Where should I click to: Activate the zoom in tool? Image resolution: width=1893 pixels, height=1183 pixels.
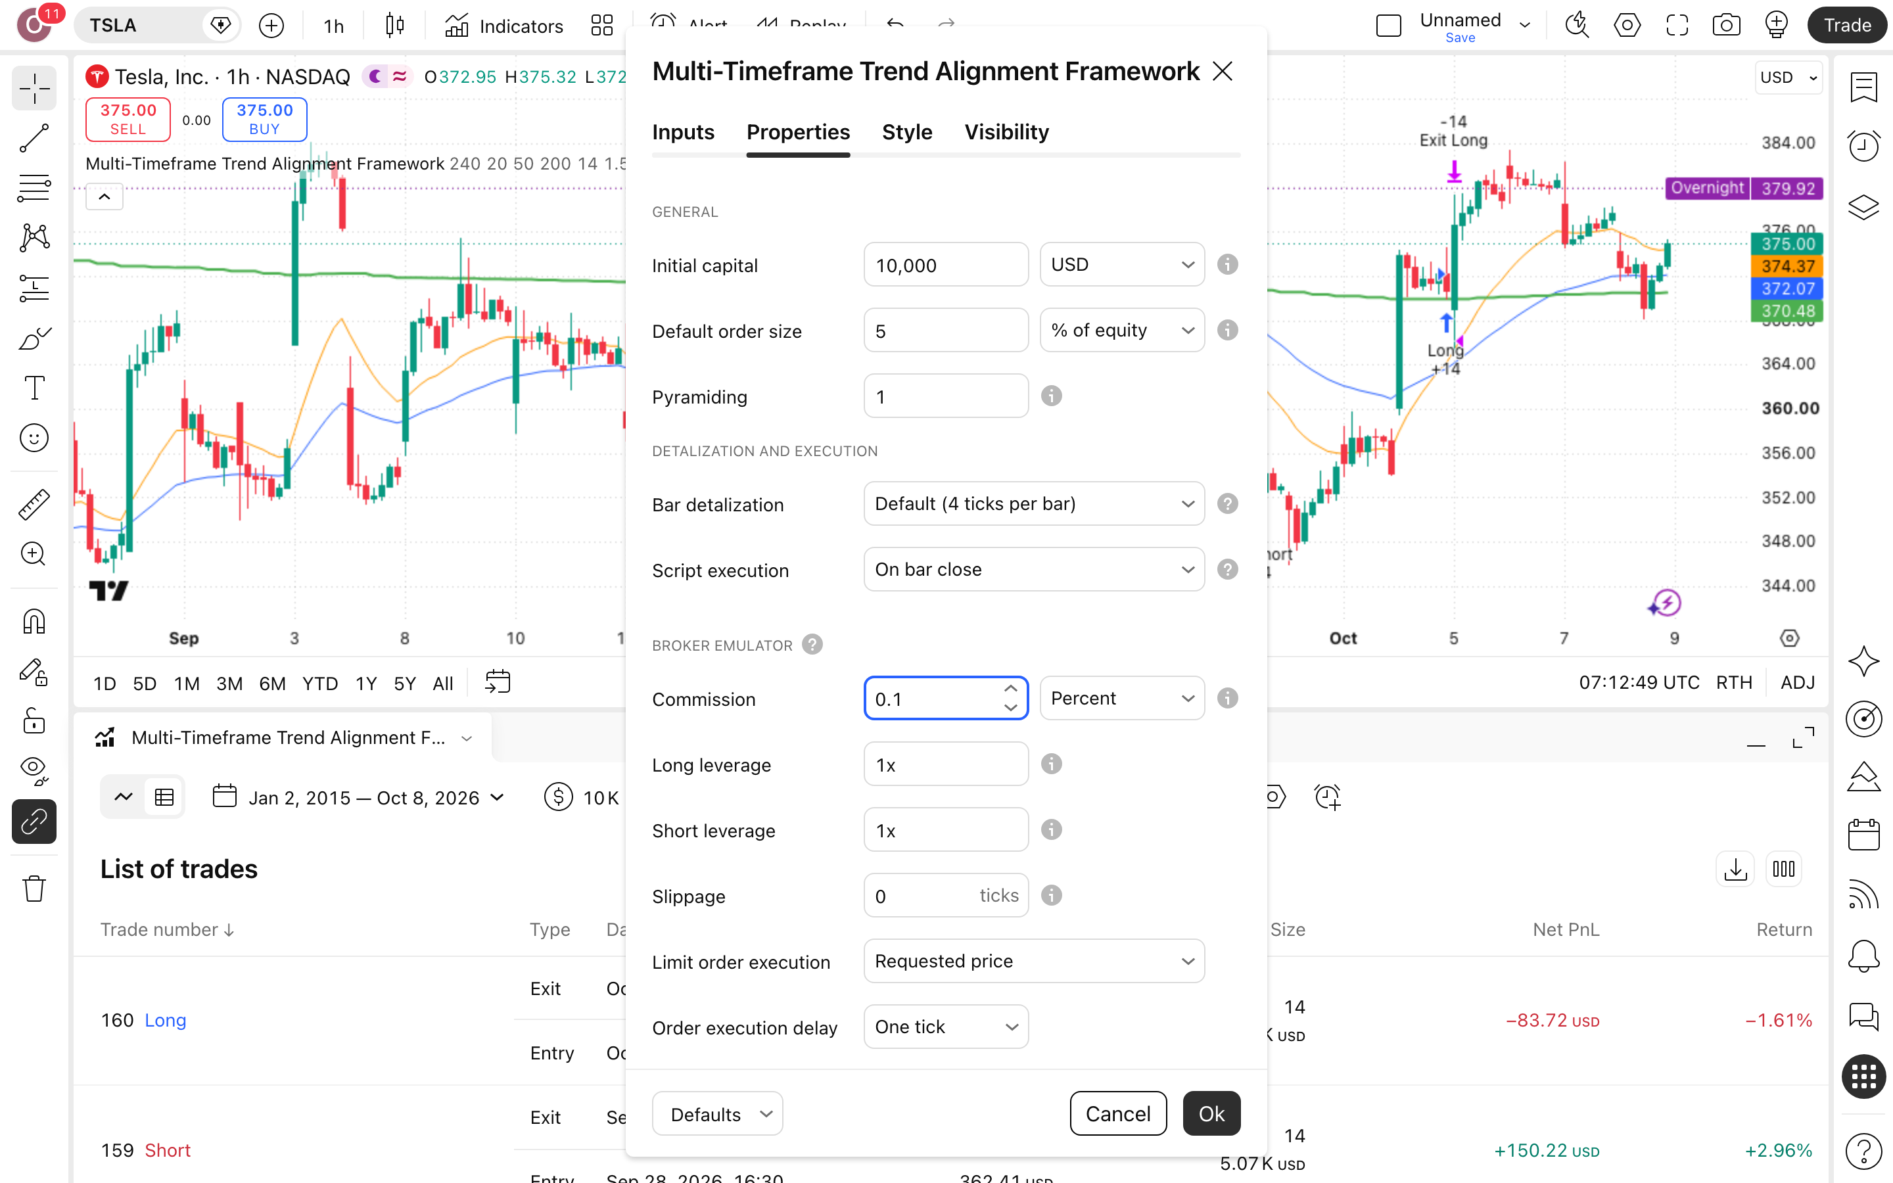point(34,554)
